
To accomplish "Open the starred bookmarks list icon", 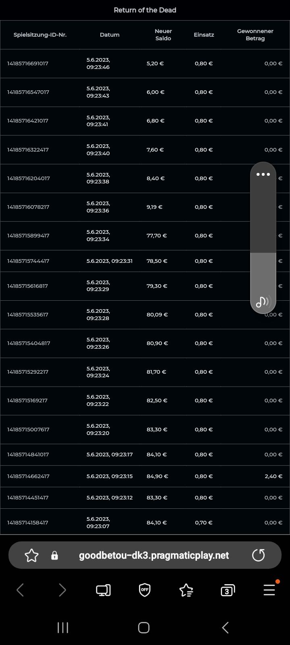I will [186, 590].
